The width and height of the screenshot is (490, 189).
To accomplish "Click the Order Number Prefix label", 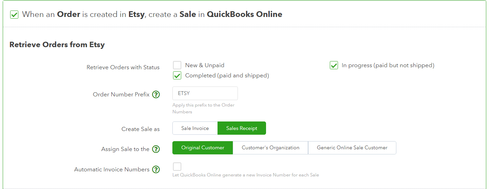I will click(121, 95).
